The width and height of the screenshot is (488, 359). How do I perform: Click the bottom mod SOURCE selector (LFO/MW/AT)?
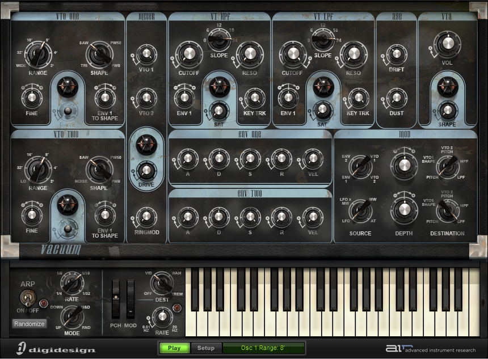(360, 211)
